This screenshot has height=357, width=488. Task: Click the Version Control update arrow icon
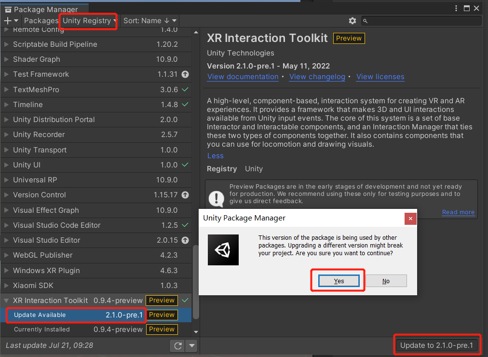pos(185,195)
